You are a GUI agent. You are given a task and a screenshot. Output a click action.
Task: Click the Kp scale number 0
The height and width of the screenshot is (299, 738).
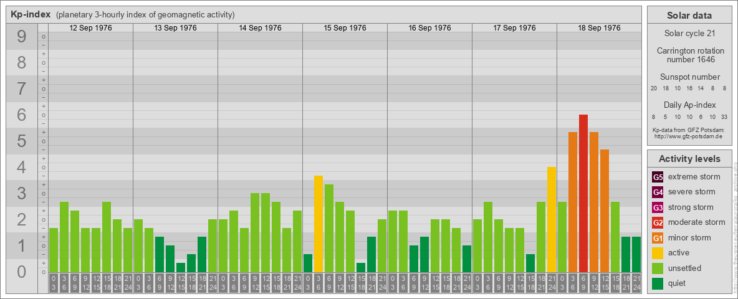coord(22,272)
